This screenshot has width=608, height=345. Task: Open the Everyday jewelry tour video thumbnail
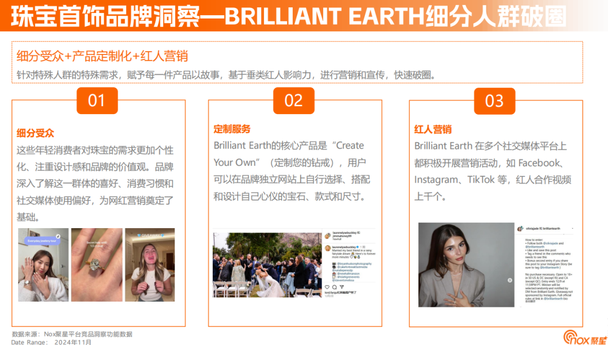click(43, 264)
